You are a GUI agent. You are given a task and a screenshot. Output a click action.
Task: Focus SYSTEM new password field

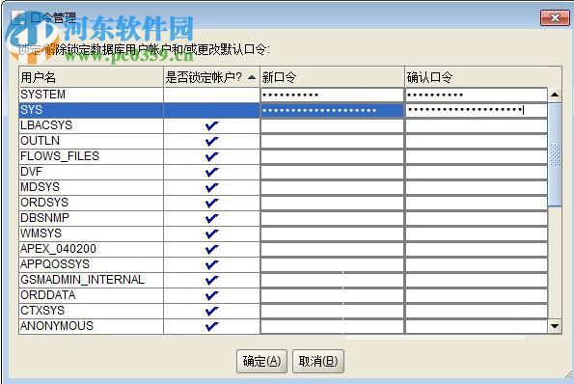332,96
